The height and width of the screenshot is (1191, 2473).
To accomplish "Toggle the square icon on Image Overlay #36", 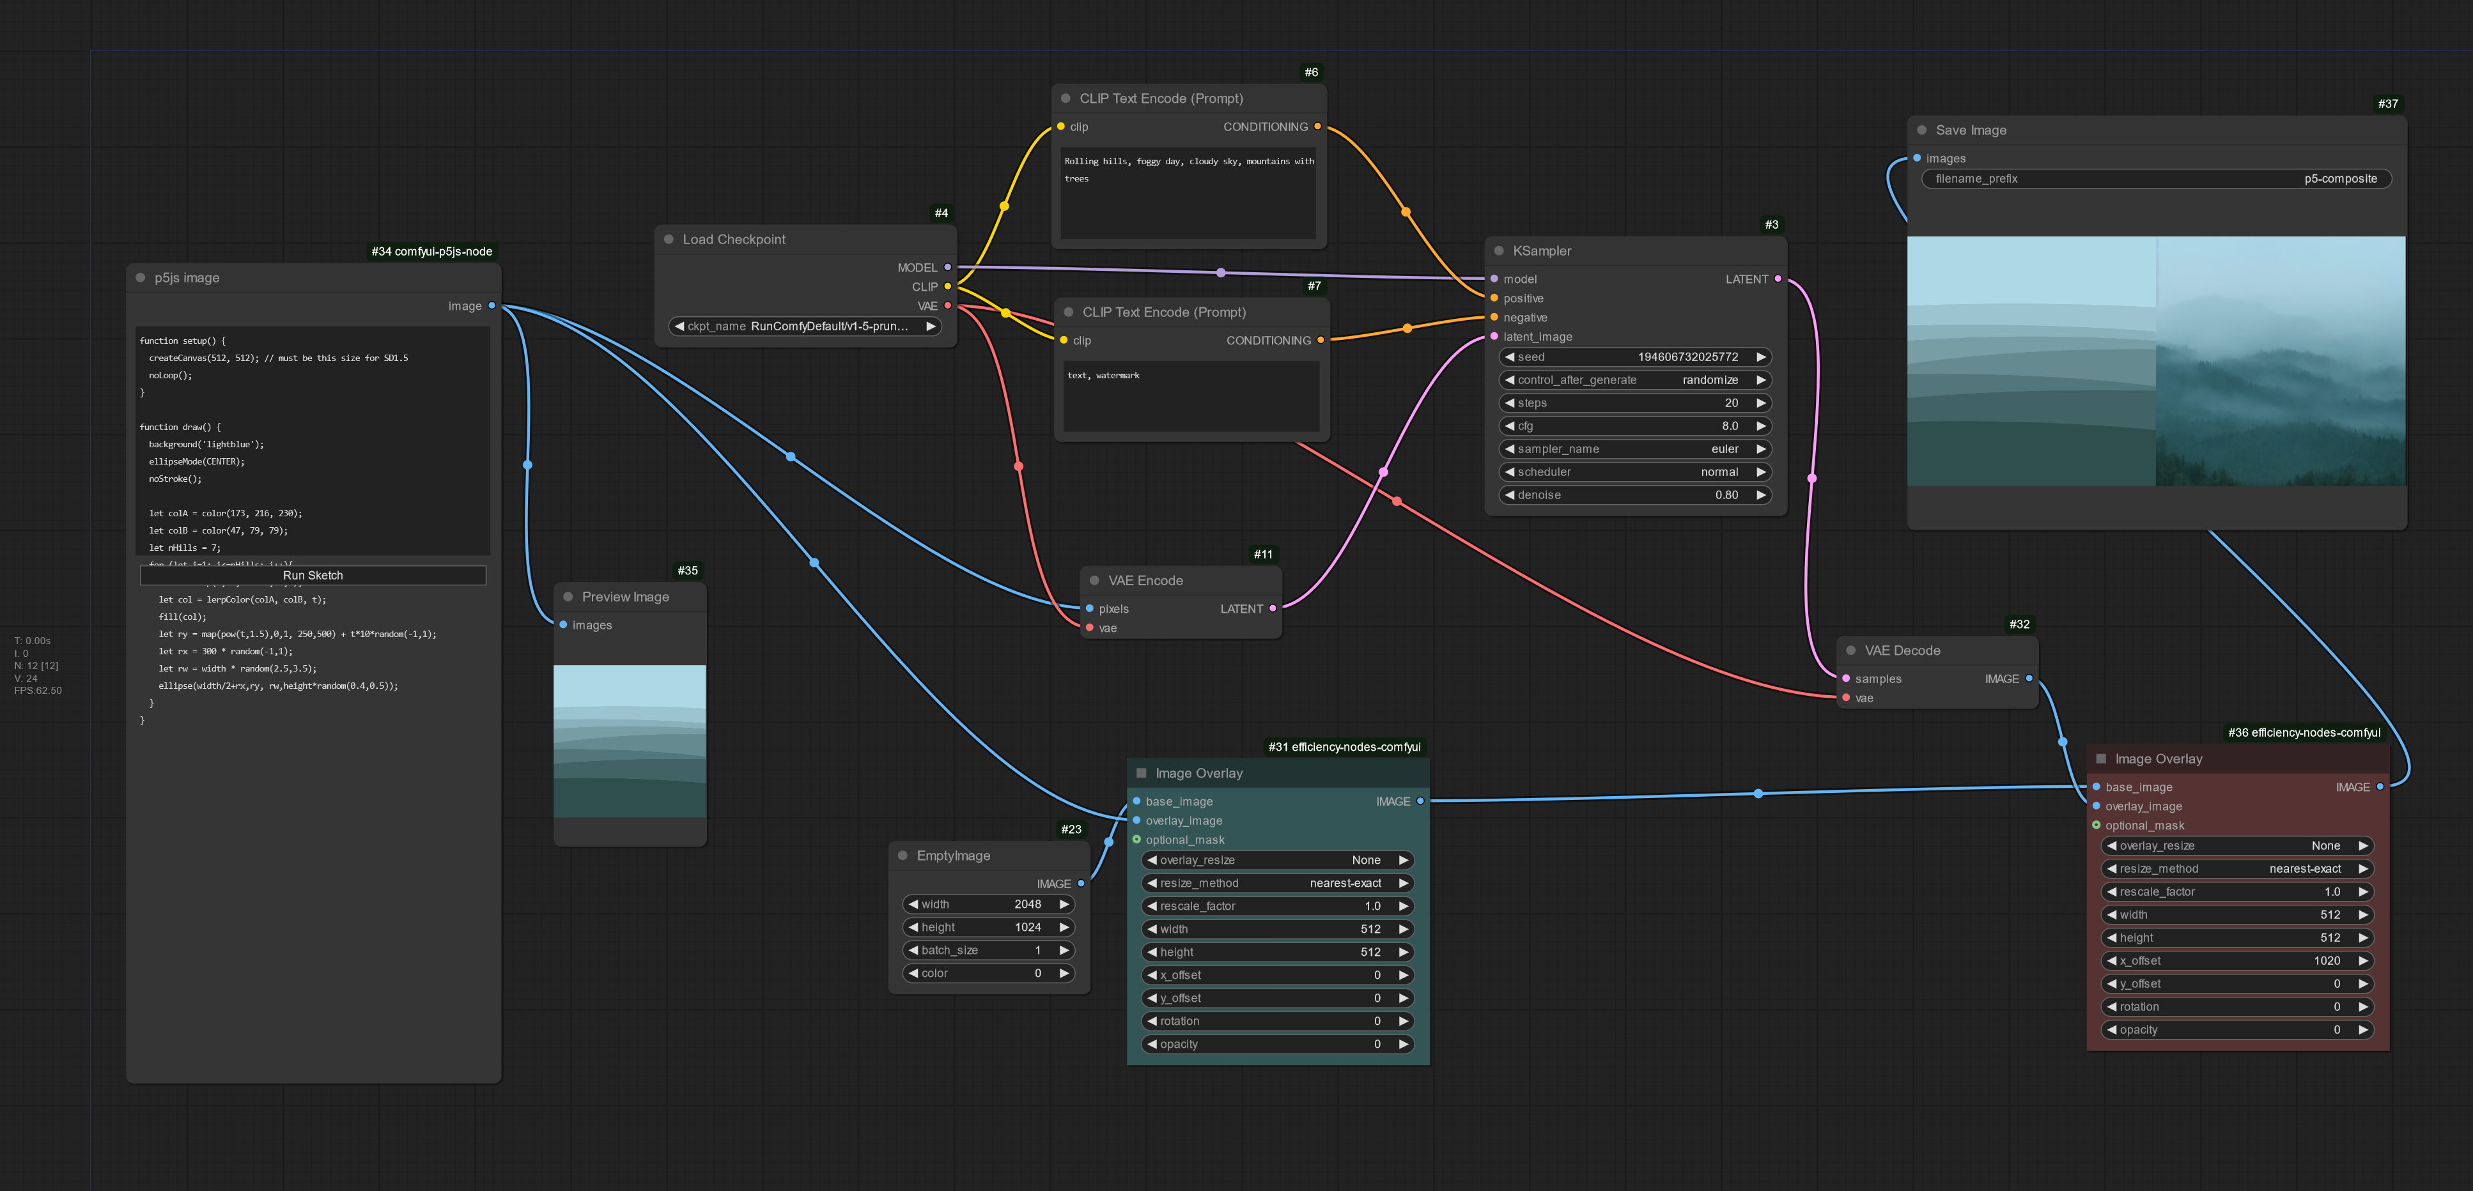I will point(2100,758).
